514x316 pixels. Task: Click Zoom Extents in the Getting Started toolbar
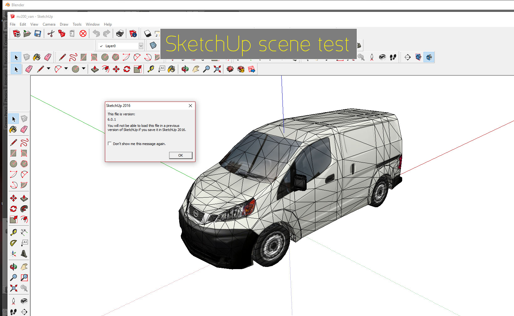click(217, 69)
